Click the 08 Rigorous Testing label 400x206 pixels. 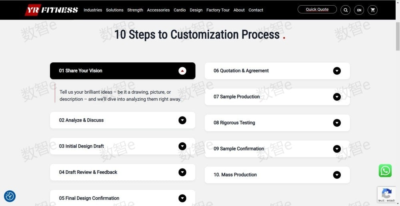tap(234, 123)
